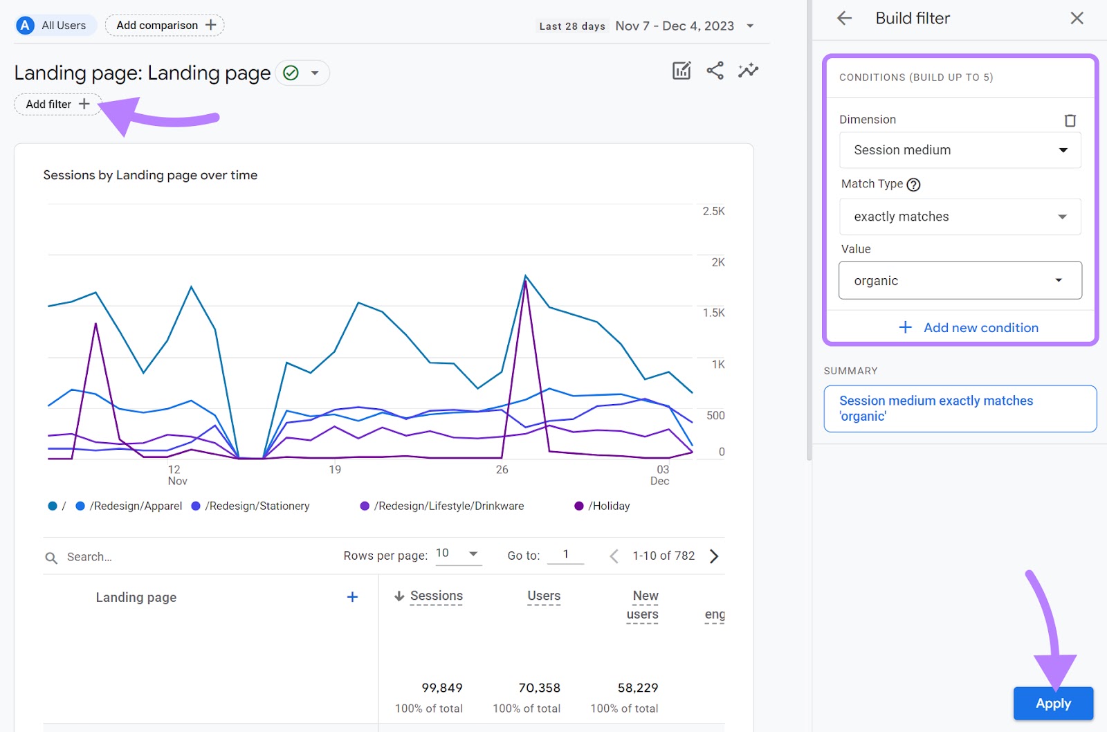Open the Insights sparkline icon
Screen dimensions: 1107x732
(x=748, y=71)
